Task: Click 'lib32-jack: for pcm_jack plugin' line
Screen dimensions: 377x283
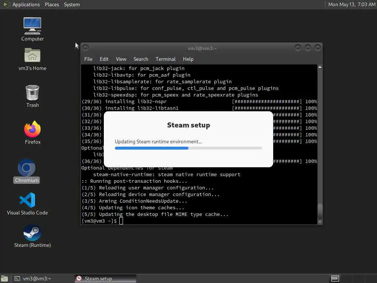Action: 139,68
